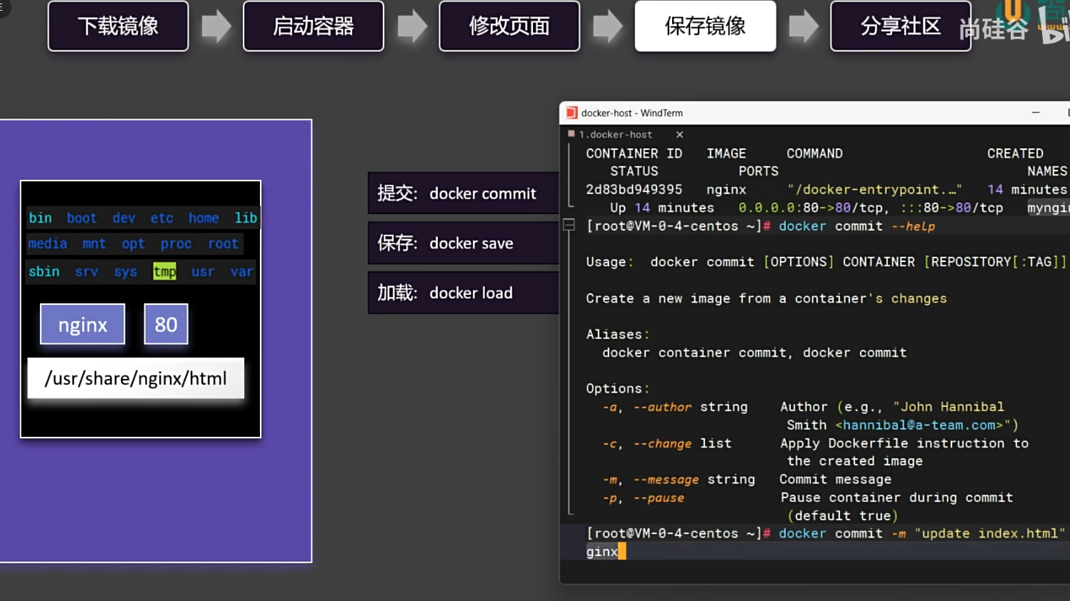Click the sbin directory name

44,271
